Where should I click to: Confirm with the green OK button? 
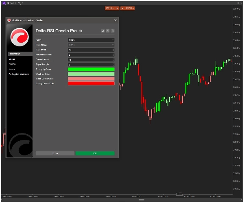[95, 153]
